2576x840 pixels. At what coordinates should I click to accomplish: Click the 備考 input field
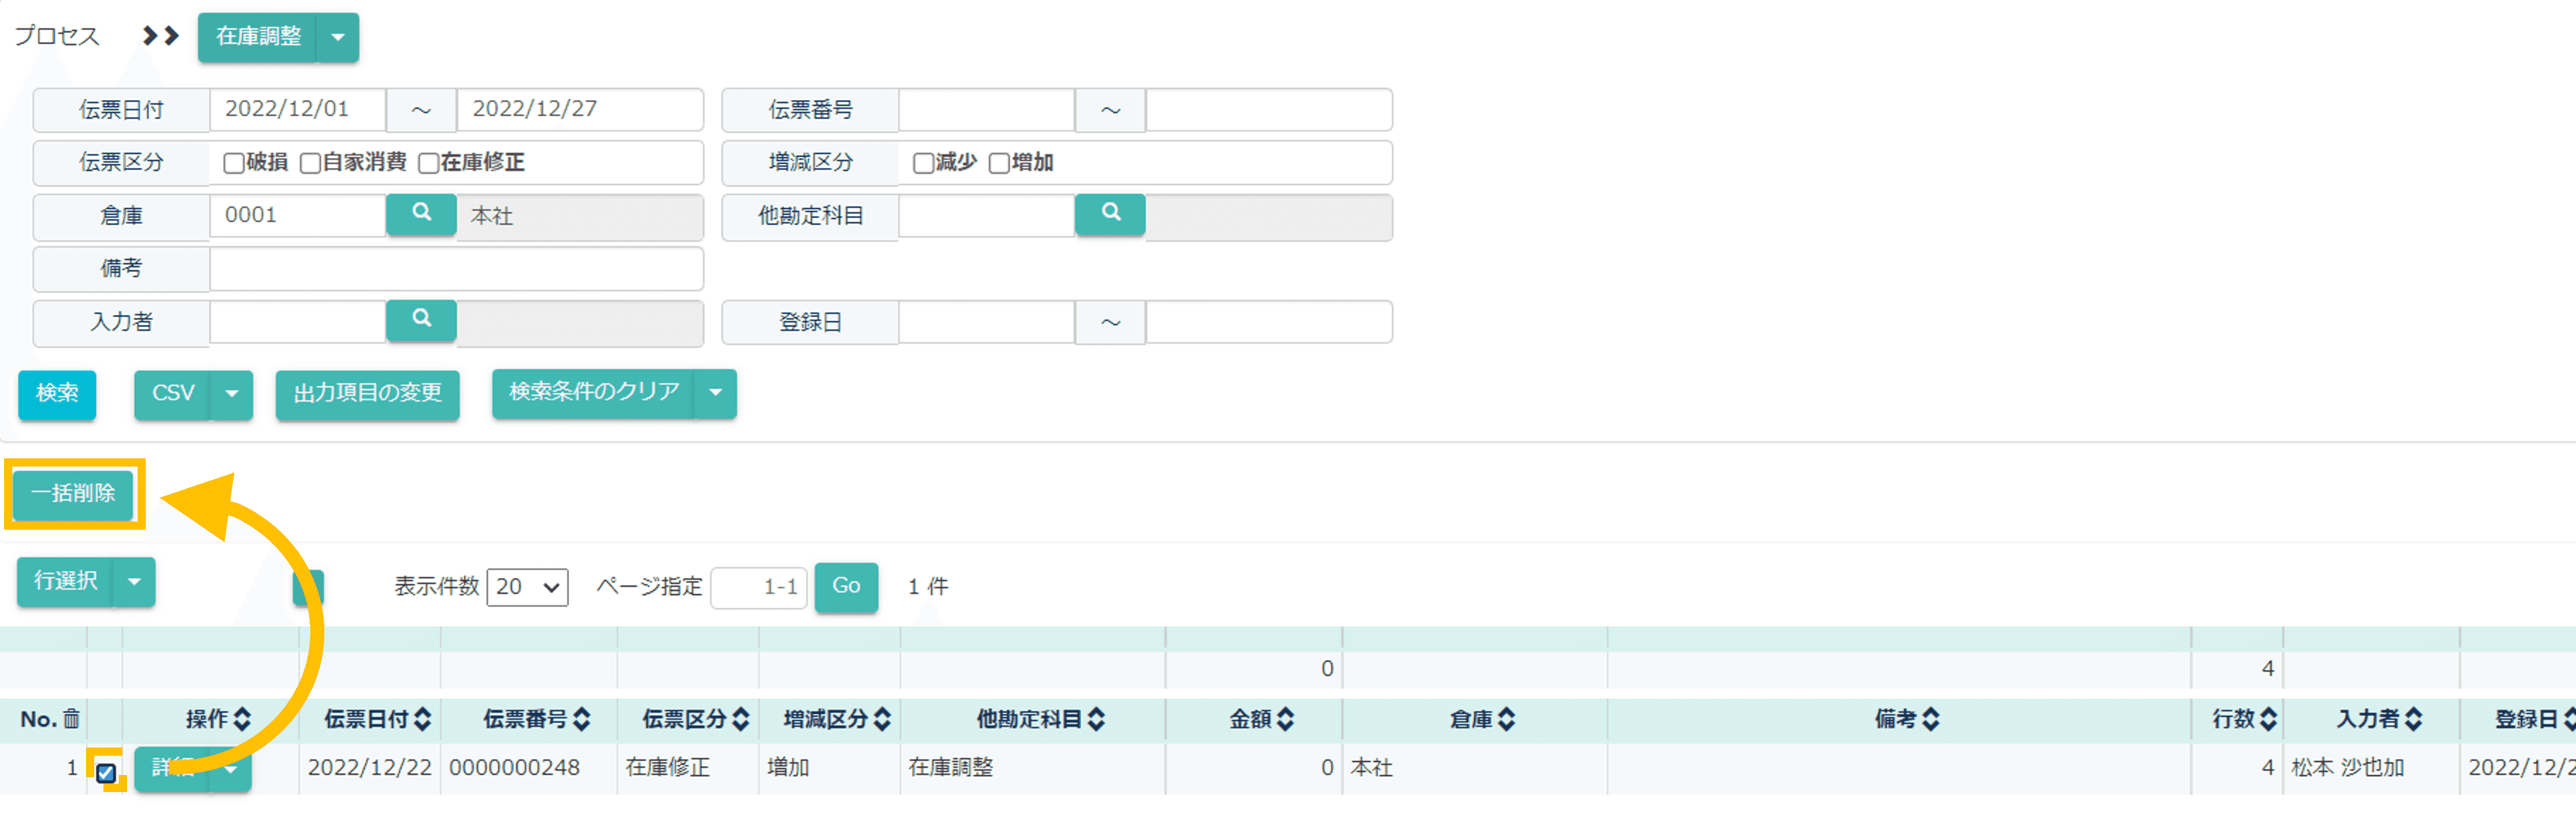(x=456, y=268)
